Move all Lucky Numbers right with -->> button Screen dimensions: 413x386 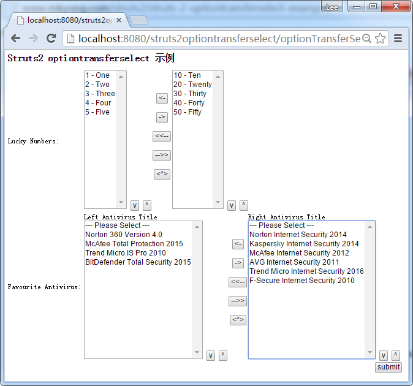pos(162,155)
